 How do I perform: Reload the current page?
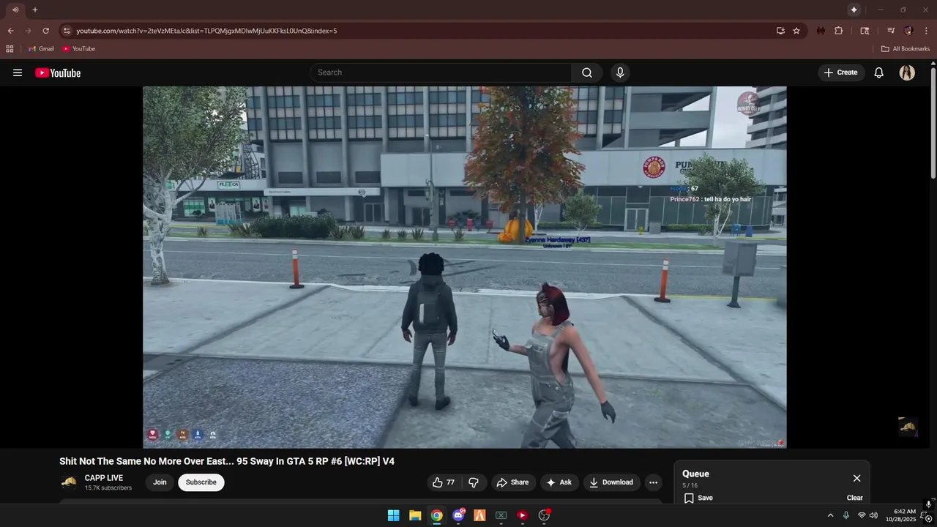[x=45, y=31]
